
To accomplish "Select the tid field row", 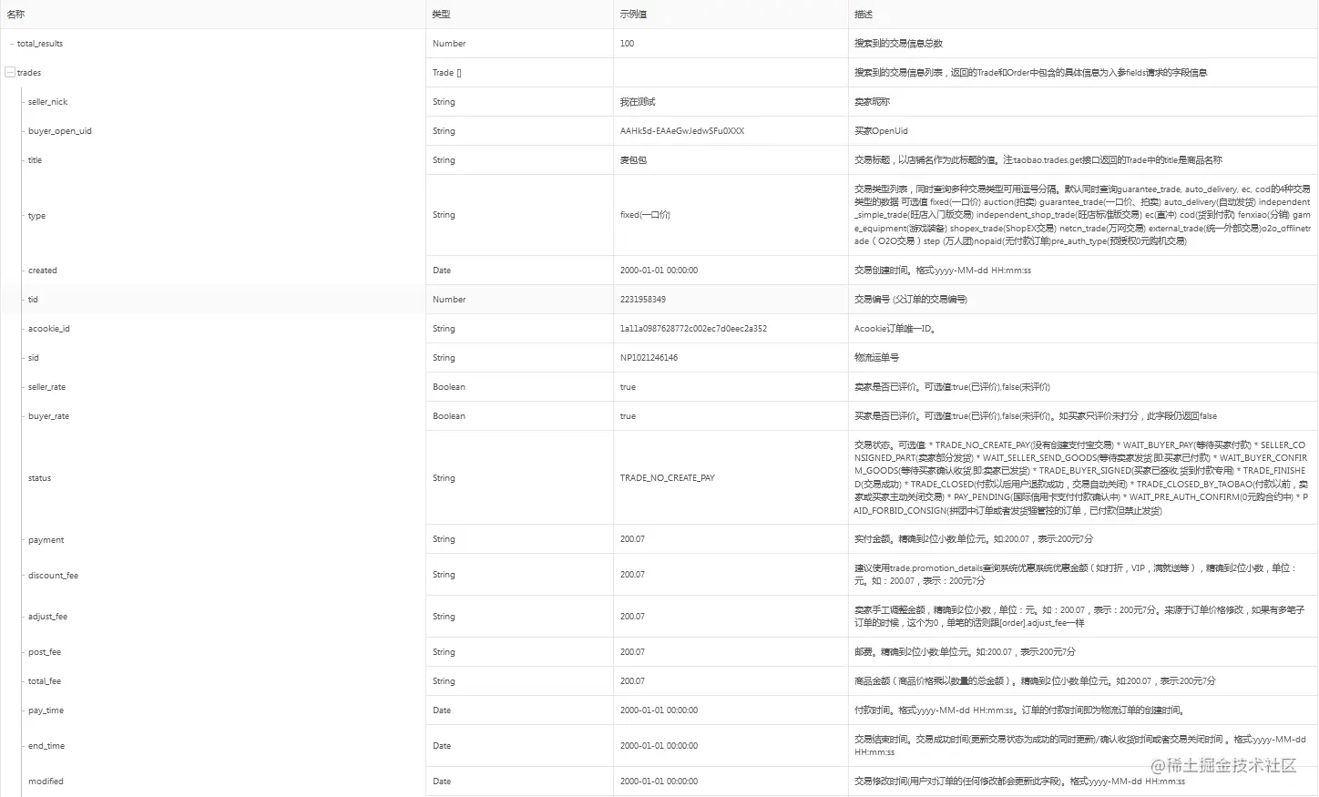I will 33,299.
